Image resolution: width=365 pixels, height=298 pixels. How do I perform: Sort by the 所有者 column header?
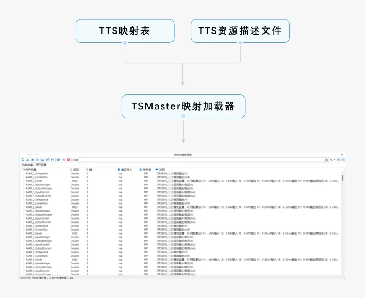click(146, 170)
